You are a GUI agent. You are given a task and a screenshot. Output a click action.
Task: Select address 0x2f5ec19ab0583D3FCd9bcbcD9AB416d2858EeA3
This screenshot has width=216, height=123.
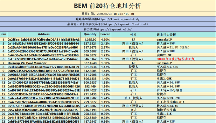tap(44, 40)
